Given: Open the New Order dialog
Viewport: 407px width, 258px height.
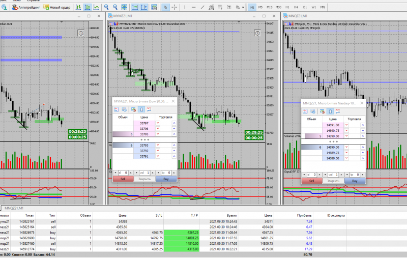Looking at the screenshot, I should tap(57, 7).
